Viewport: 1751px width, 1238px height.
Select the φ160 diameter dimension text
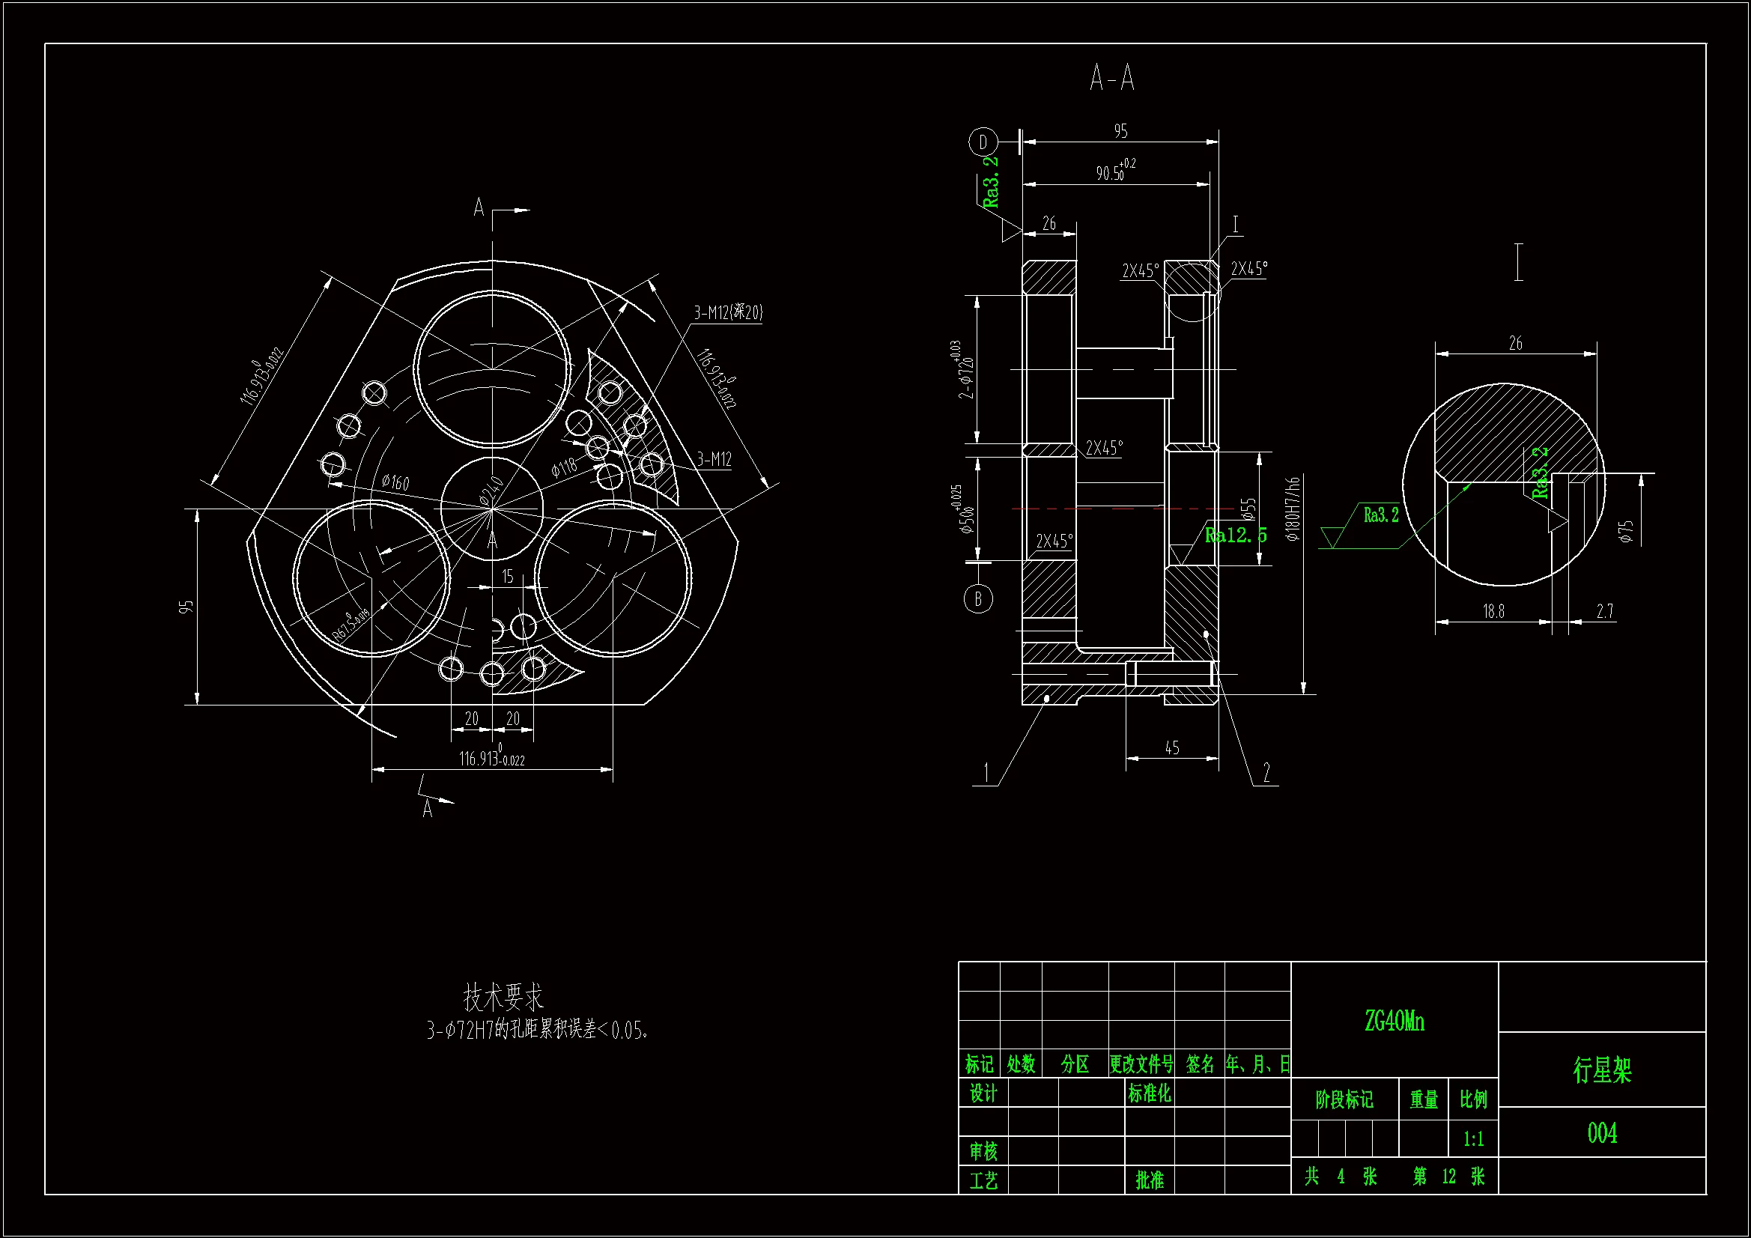tap(395, 482)
